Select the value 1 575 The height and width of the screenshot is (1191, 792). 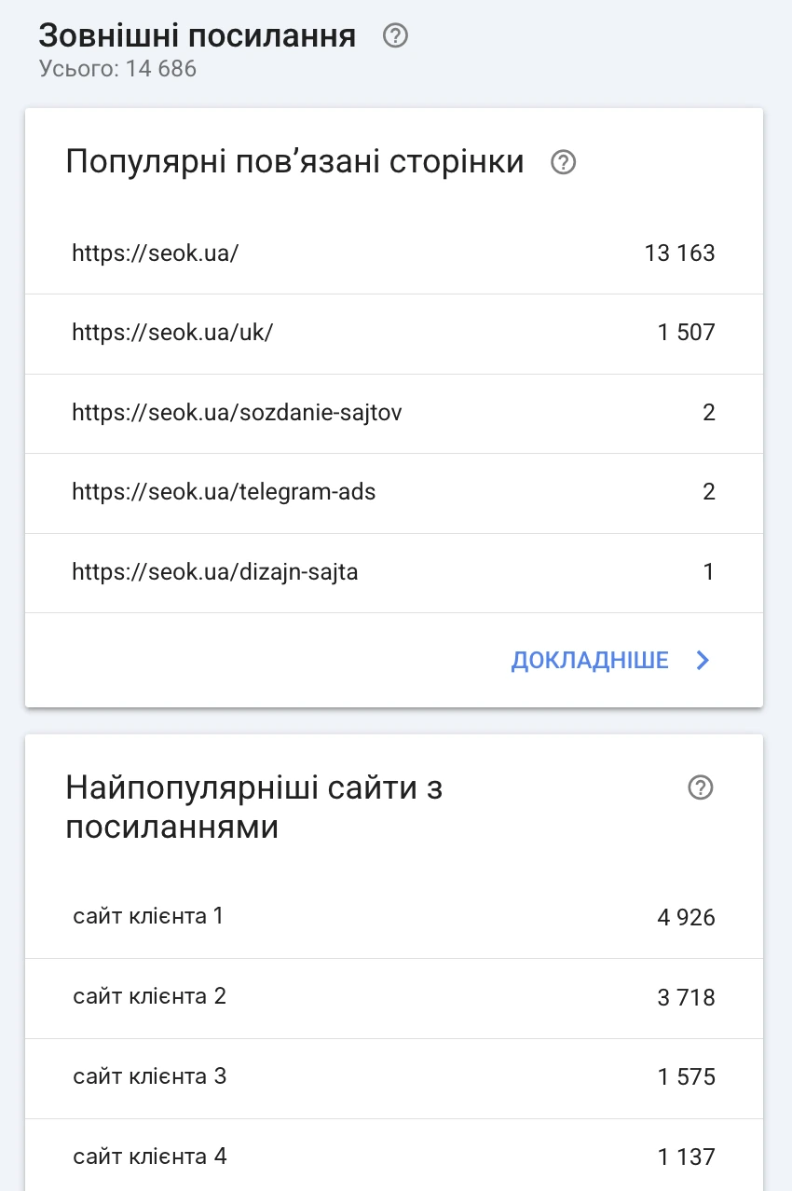pyautogui.click(x=687, y=1078)
